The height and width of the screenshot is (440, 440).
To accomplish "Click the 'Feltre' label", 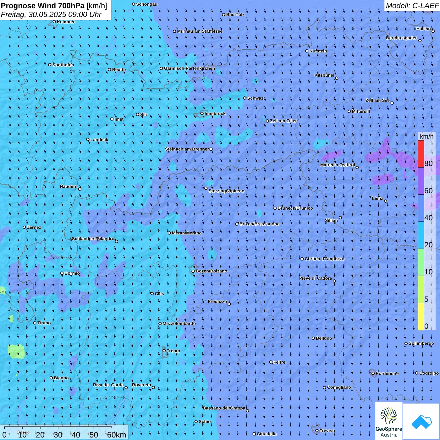I will 279,362.
